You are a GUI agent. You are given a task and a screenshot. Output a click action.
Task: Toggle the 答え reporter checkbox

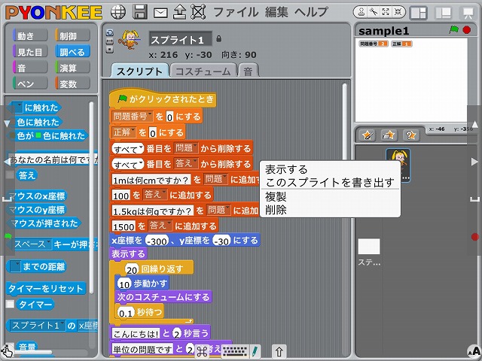tap(10, 175)
